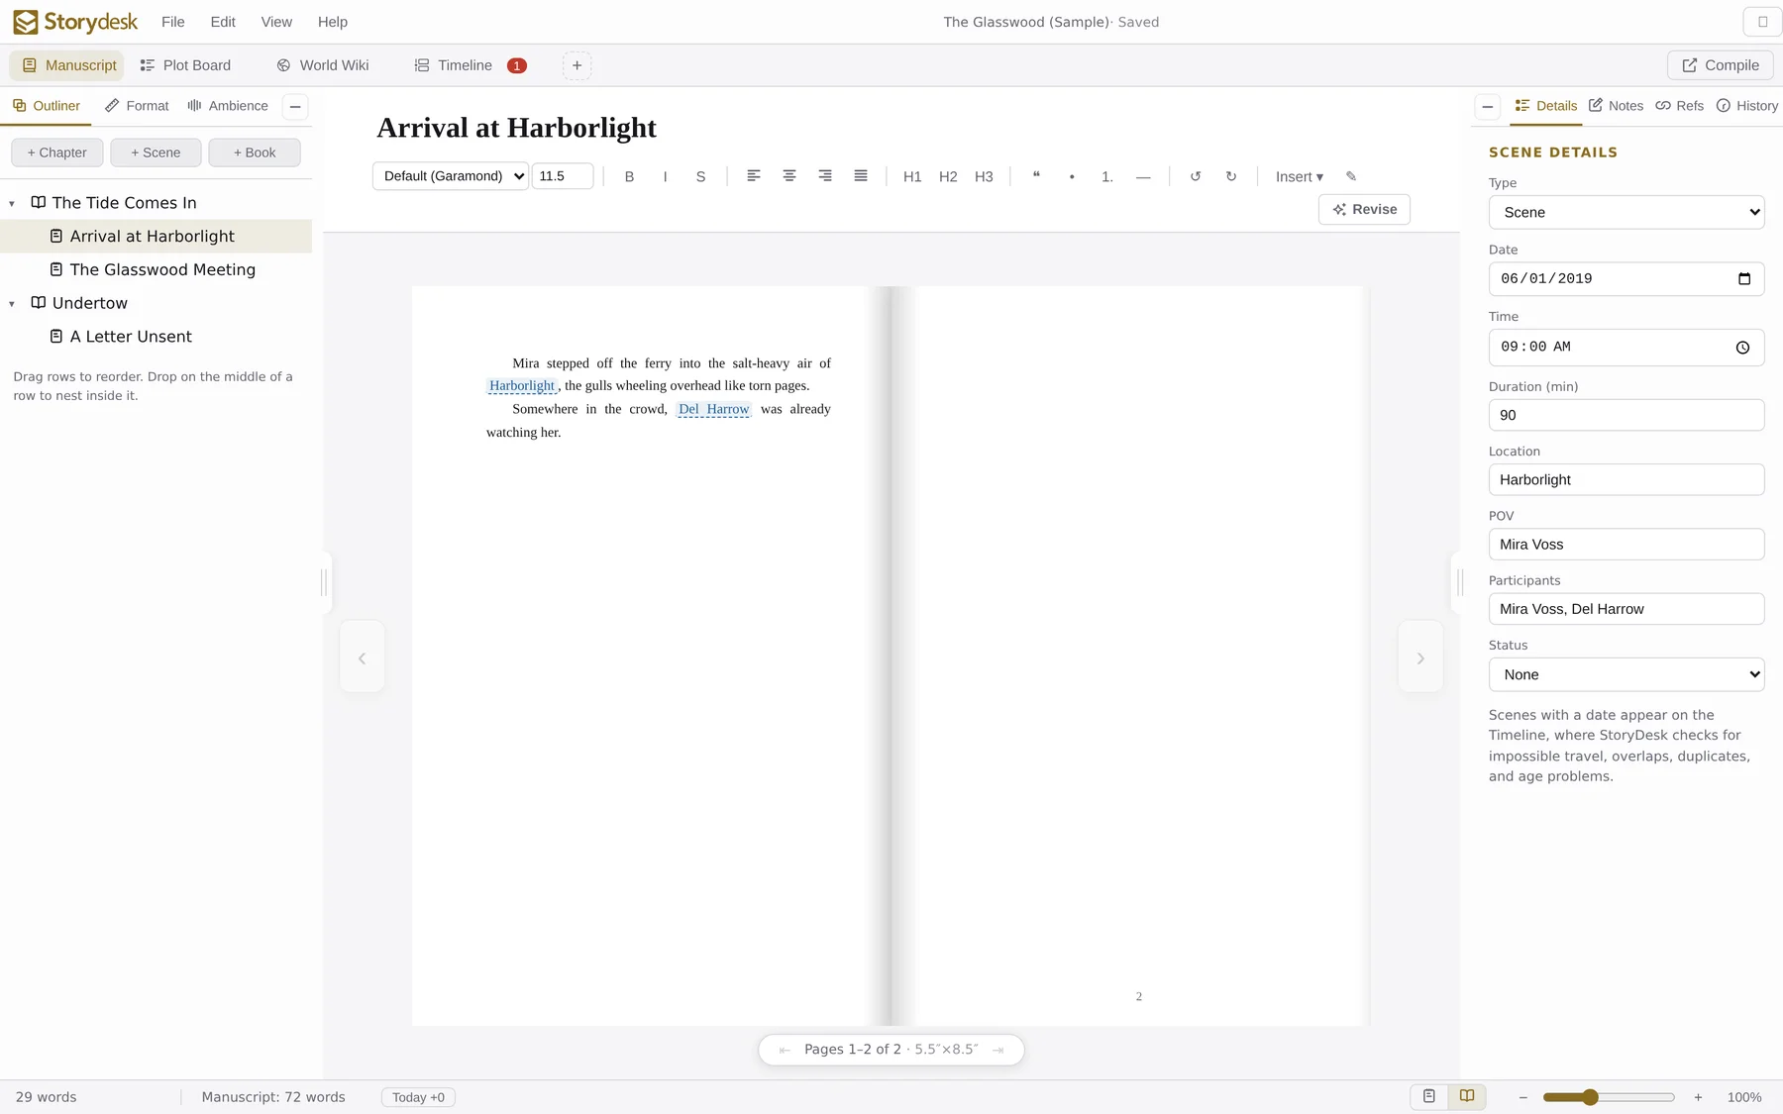Click the Revise button
This screenshot has height=1114, width=1783.
click(x=1364, y=209)
